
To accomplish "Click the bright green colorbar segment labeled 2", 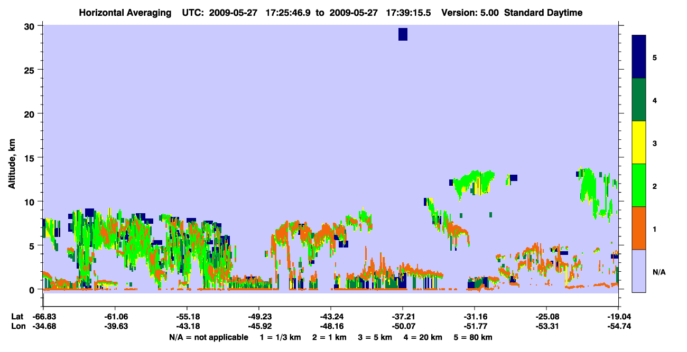I will [x=639, y=185].
